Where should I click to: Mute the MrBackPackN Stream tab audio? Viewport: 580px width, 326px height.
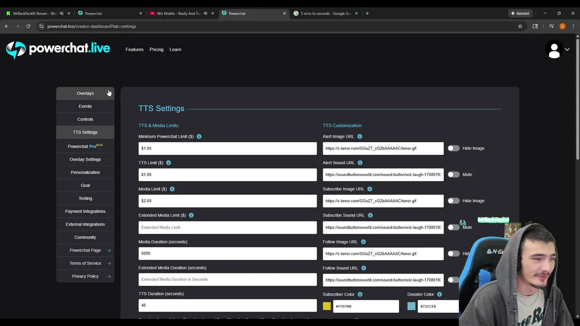click(62, 13)
